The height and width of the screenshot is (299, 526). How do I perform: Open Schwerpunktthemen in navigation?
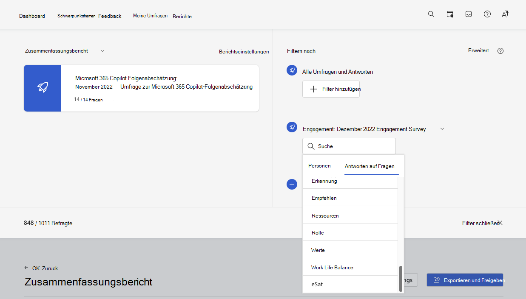pyautogui.click(x=77, y=16)
